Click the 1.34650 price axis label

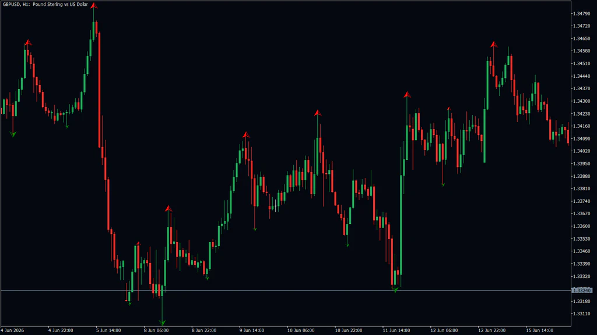pyautogui.click(x=582, y=39)
